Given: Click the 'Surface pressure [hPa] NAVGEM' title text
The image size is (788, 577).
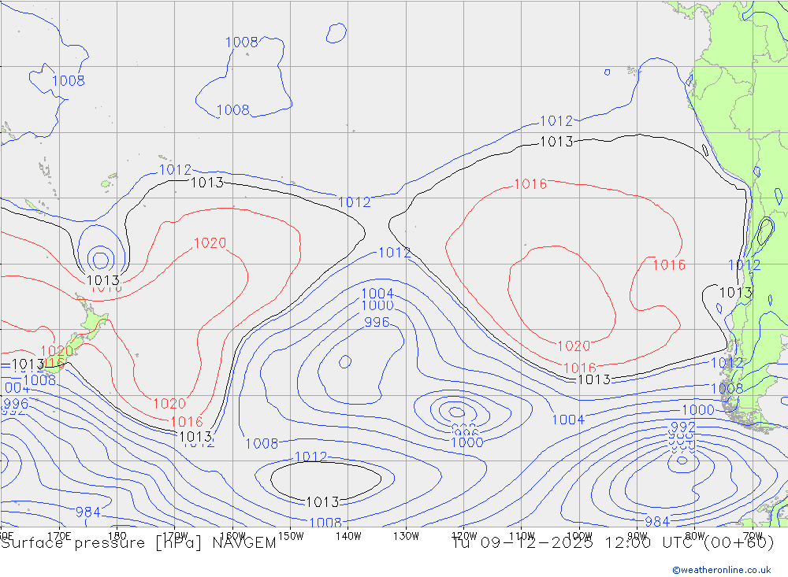Looking at the screenshot, I should pyautogui.click(x=139, y=543).
